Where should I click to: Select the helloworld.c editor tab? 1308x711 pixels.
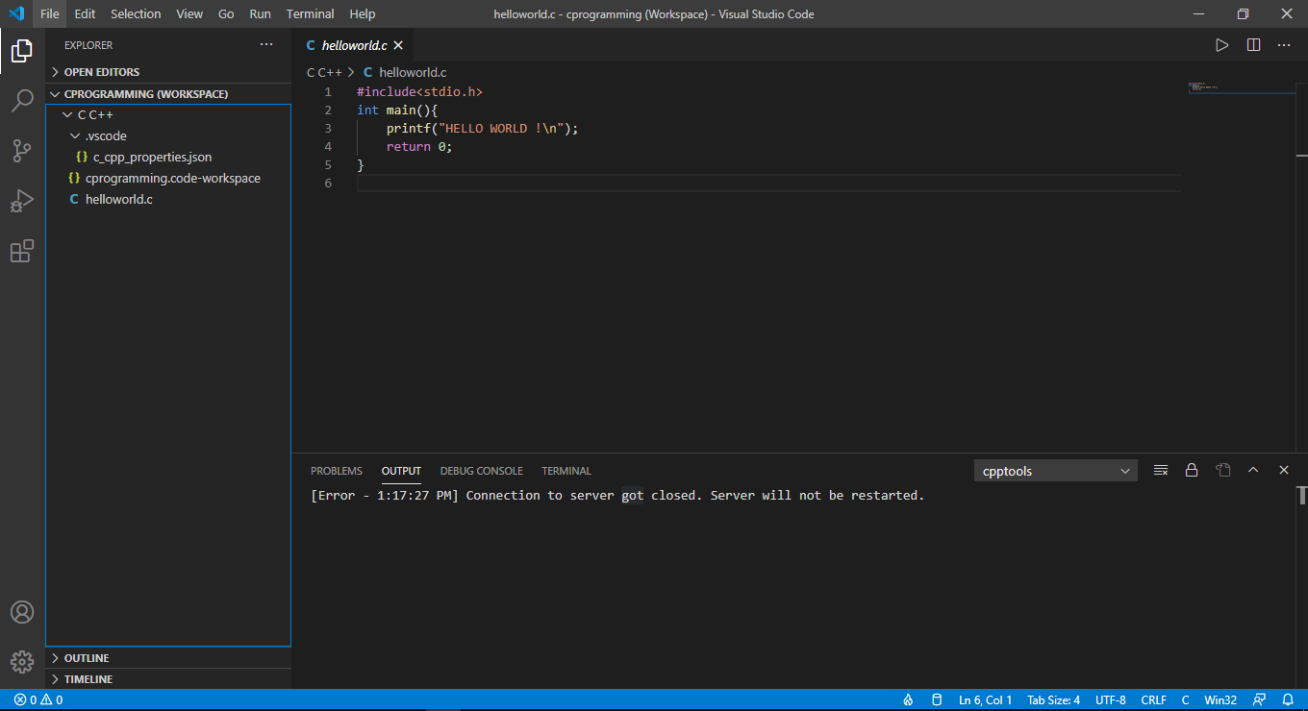352,45
